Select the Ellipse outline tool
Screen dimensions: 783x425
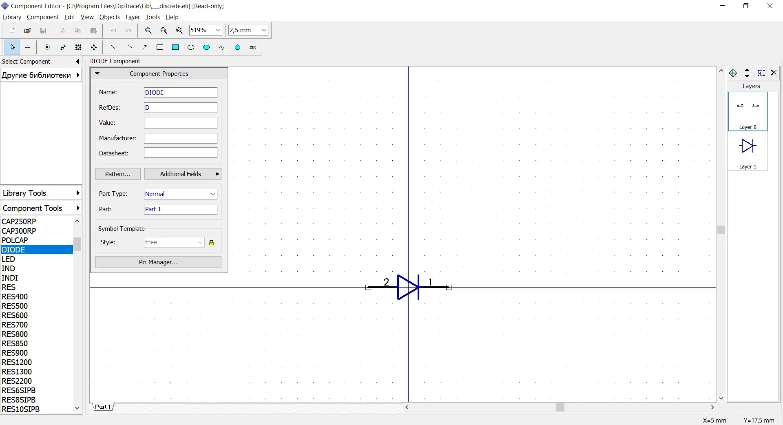191,48
